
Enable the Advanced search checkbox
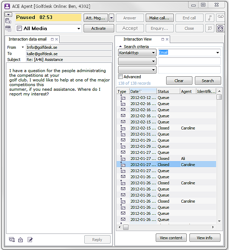tap(121, 77)
